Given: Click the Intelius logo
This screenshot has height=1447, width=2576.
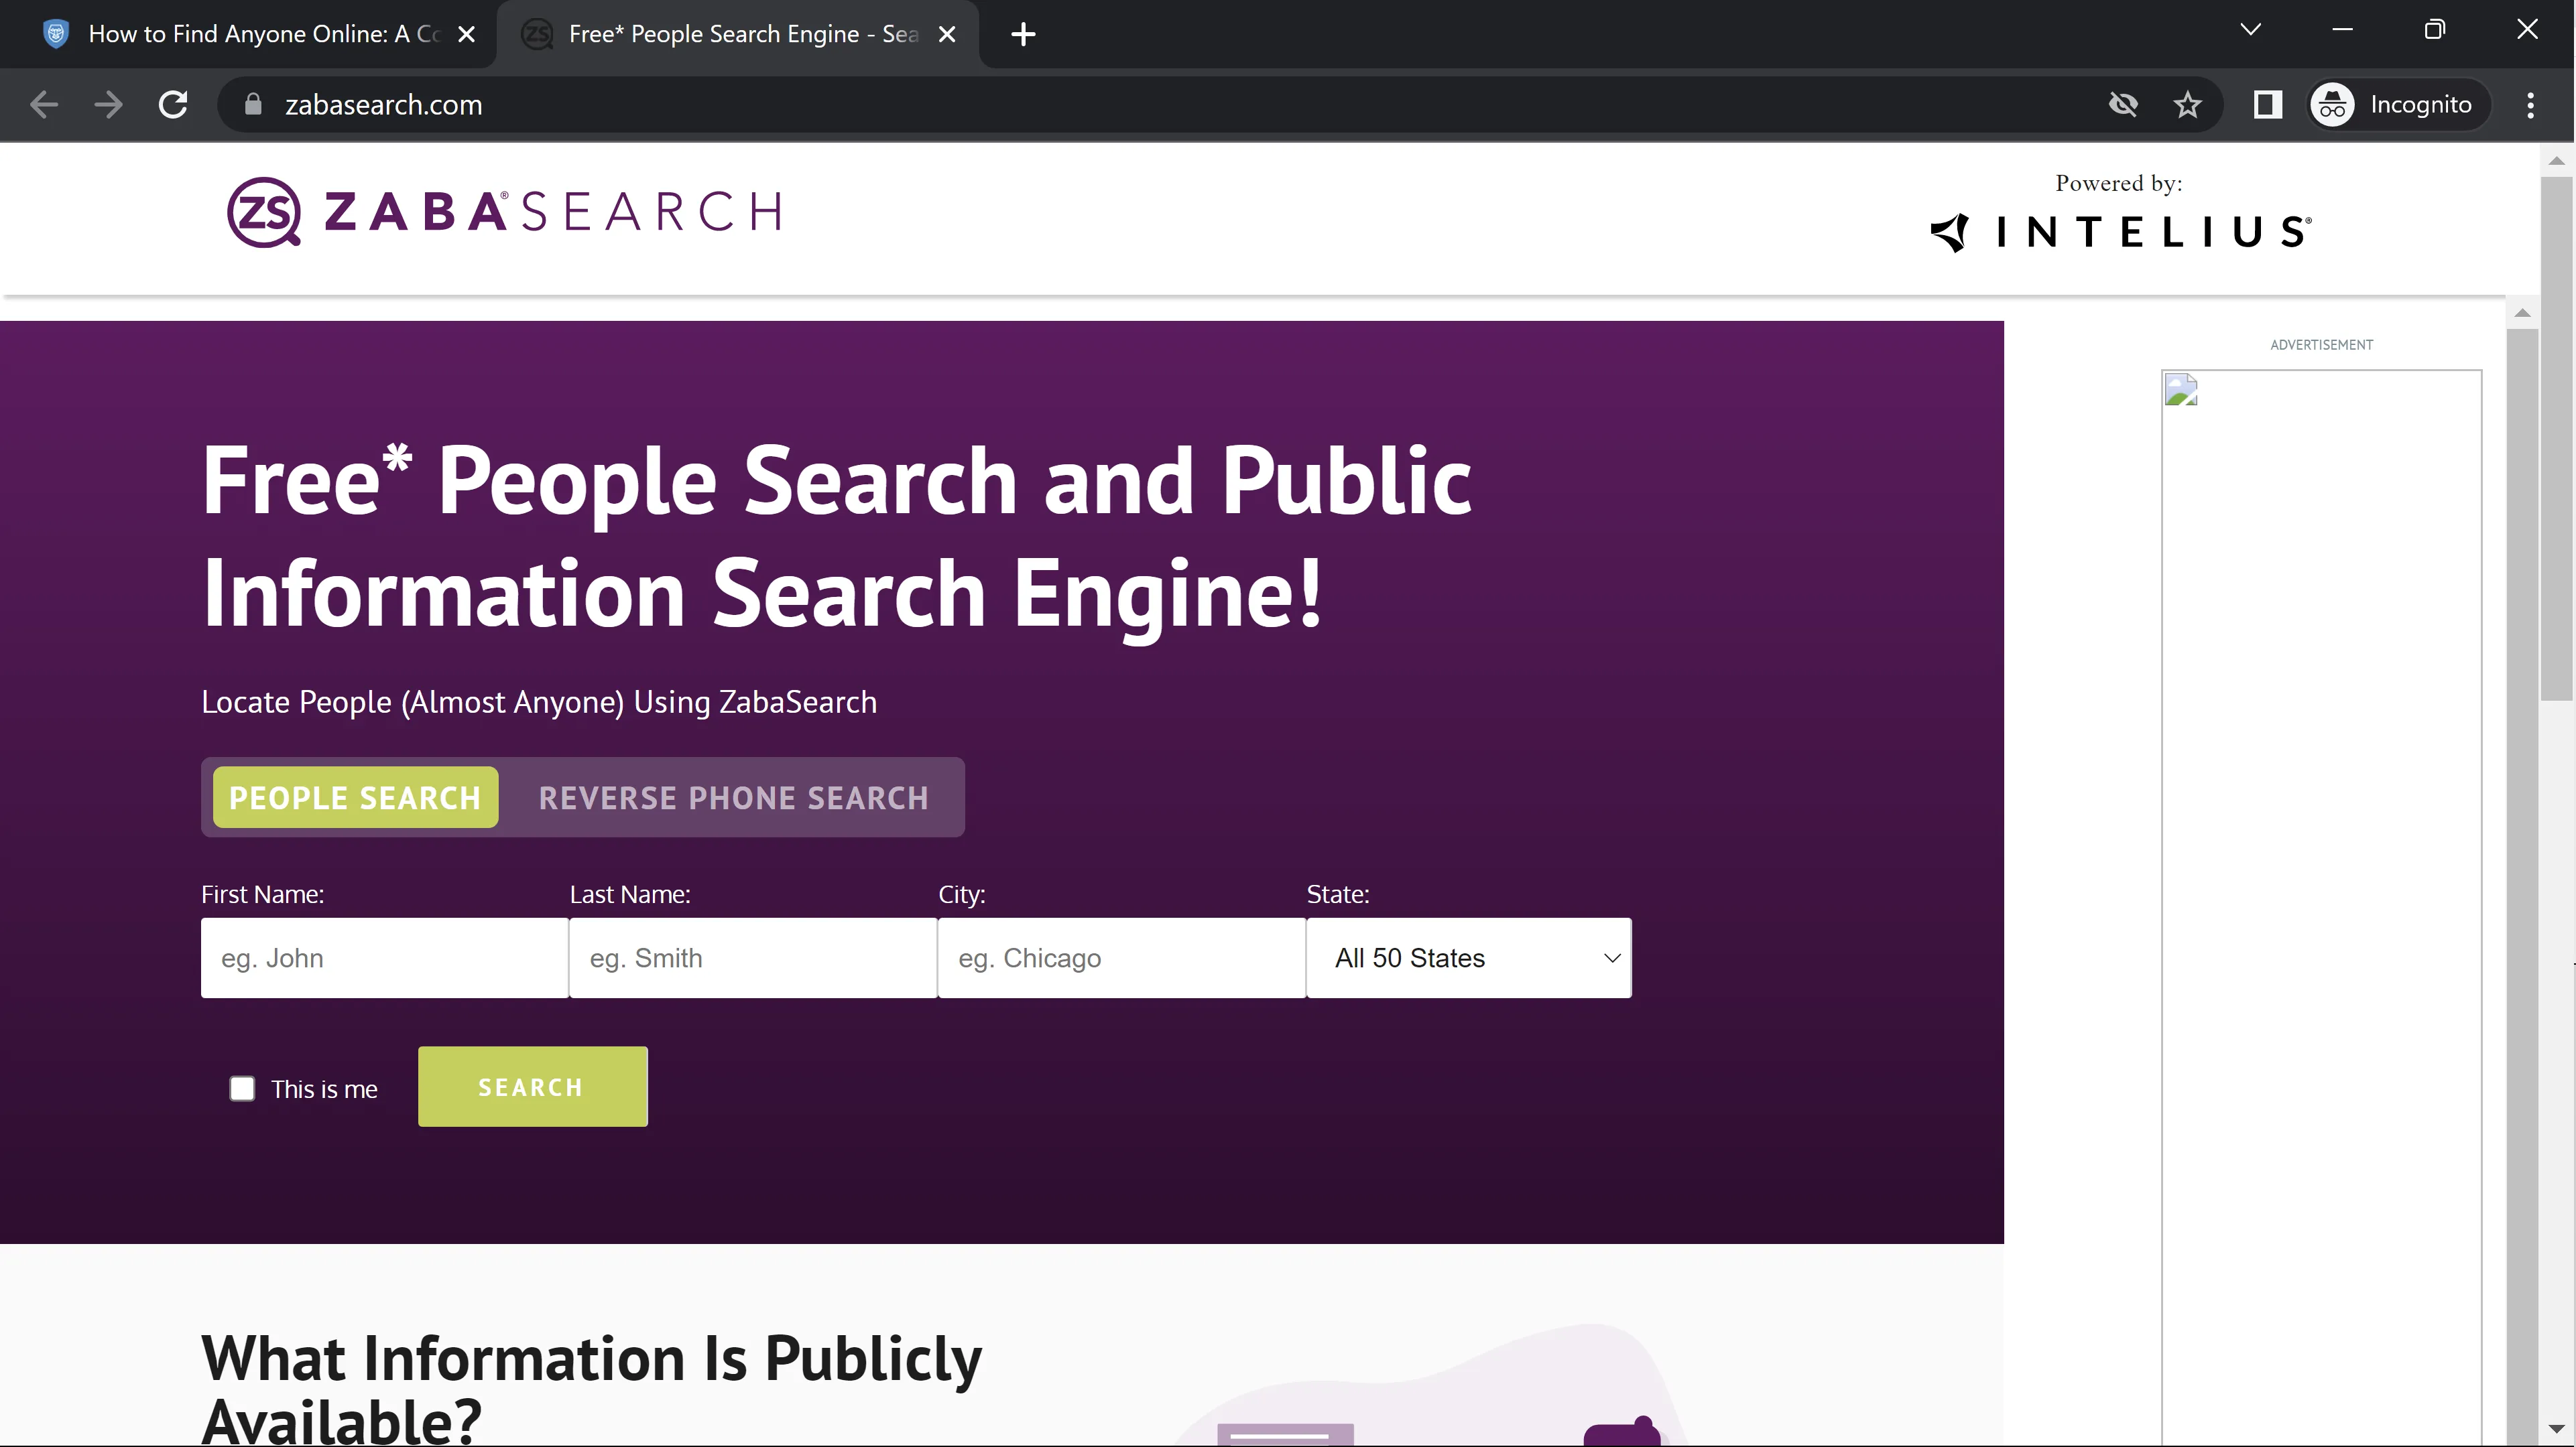Looking at the screenshot, I should [x=2120, y=232].
